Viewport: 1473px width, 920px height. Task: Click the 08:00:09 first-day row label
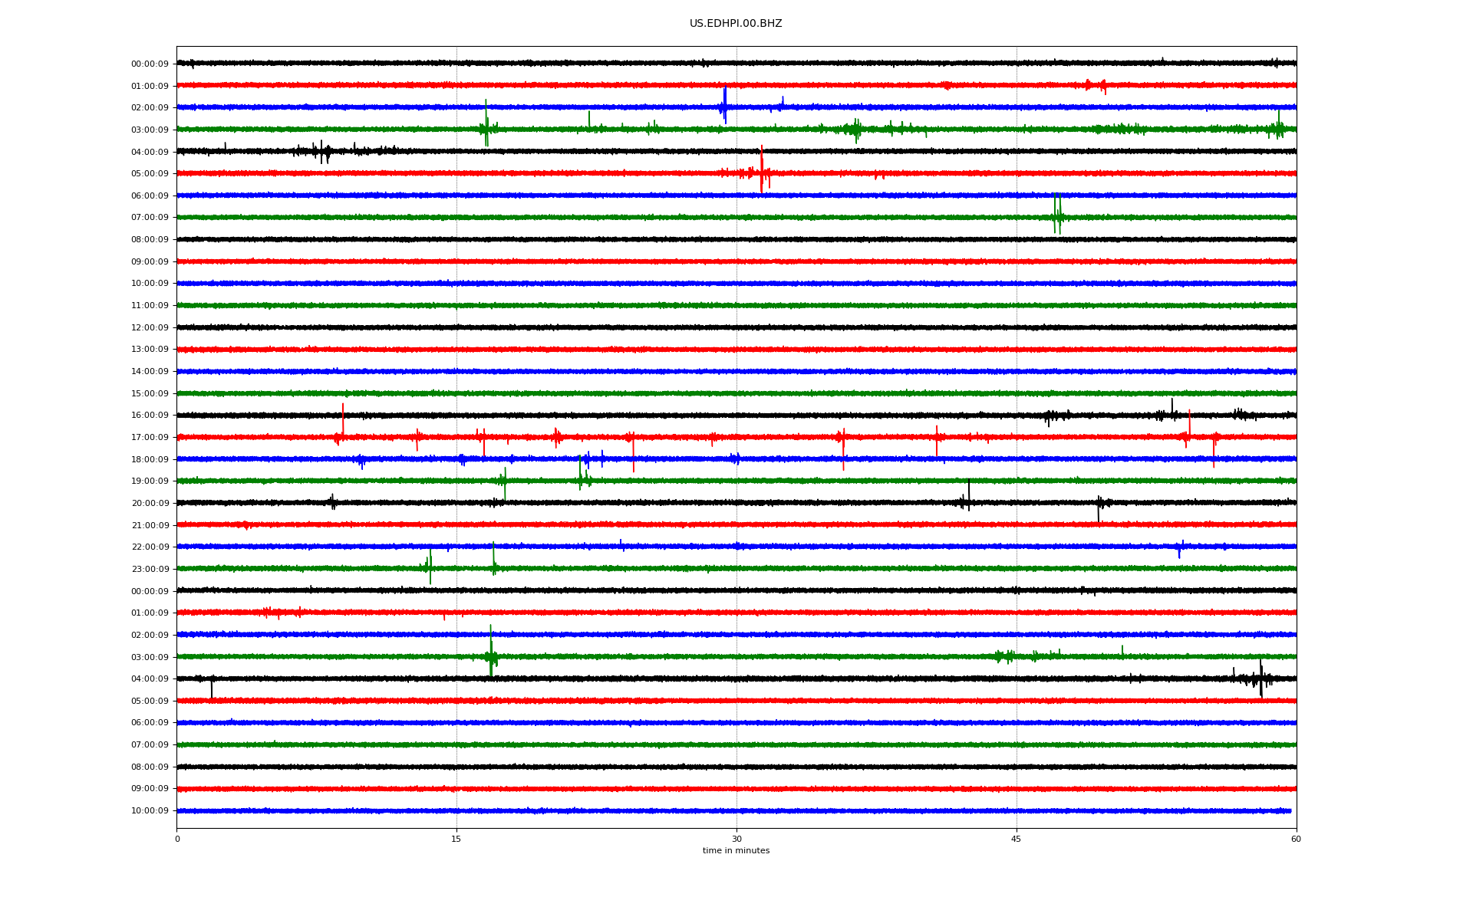click(150, 240)
